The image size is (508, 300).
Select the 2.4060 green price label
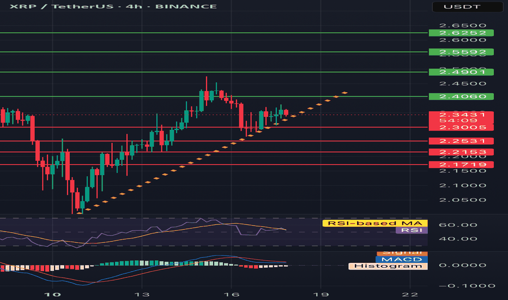pos(461,97)
